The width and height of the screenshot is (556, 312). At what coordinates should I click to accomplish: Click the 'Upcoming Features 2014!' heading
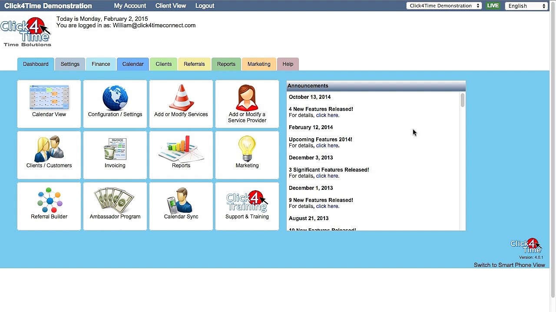321,140
